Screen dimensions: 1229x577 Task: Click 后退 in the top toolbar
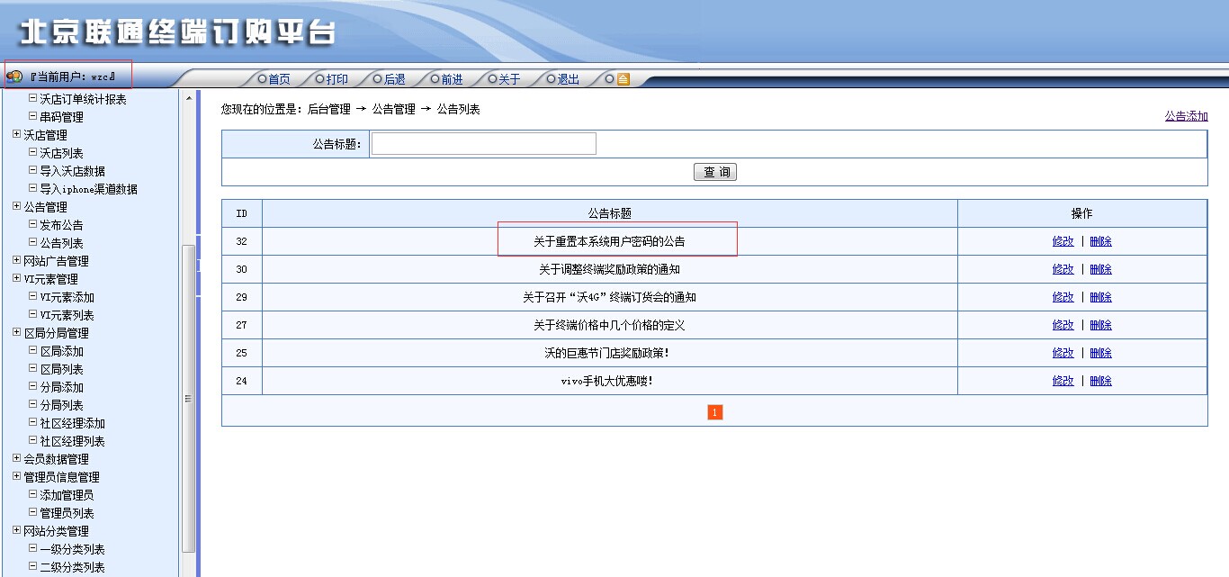395,79
